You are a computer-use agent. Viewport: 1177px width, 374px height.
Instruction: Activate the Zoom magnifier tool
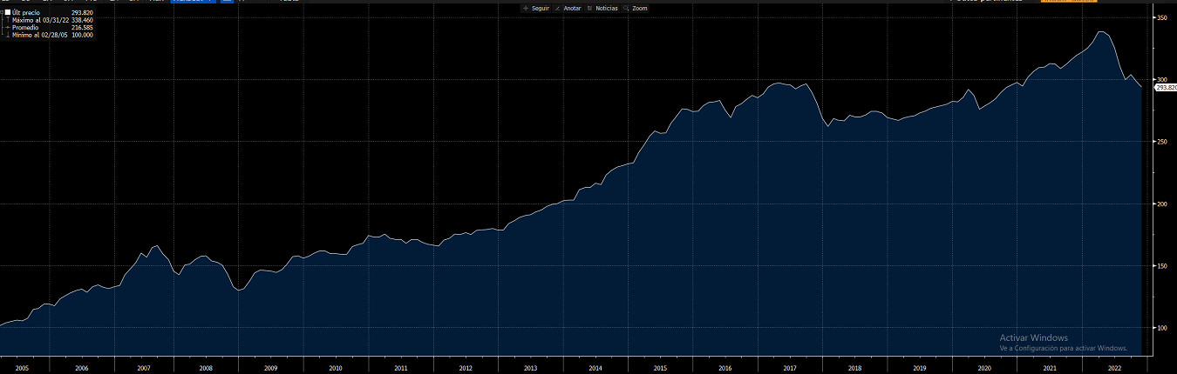tap(636, 8)
